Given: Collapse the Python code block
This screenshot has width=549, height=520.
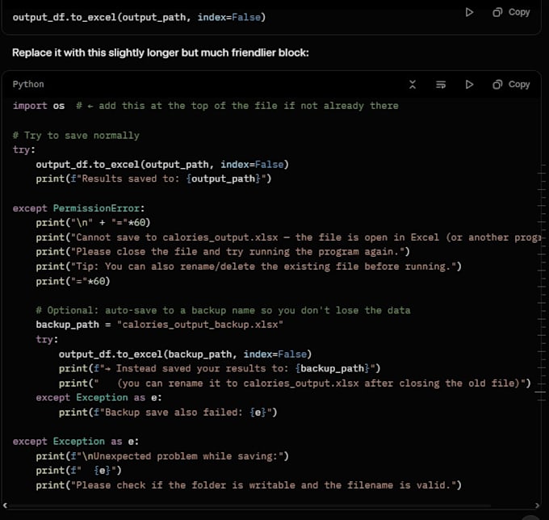Looking at the screenshot, I should click(x=413, y=85).
